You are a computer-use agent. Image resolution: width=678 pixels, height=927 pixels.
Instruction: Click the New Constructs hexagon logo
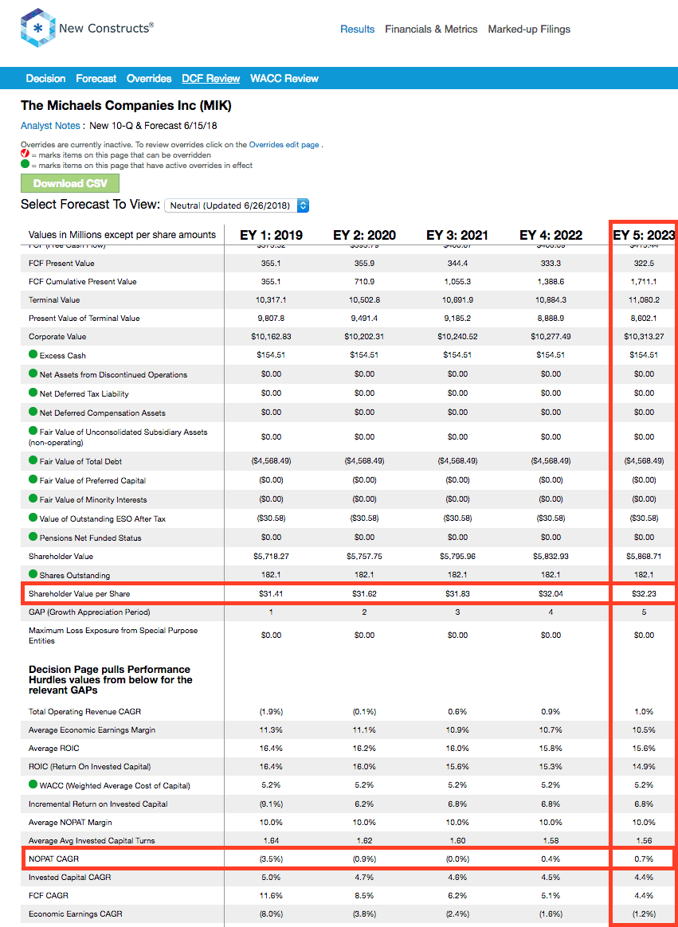tap(37, 28)
